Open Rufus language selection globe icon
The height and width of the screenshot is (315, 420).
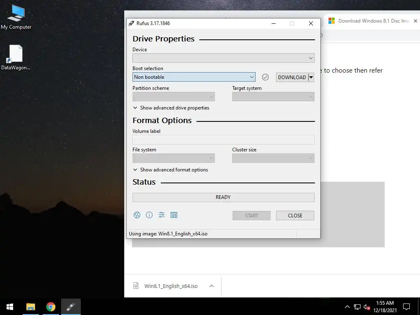point(137,215)
